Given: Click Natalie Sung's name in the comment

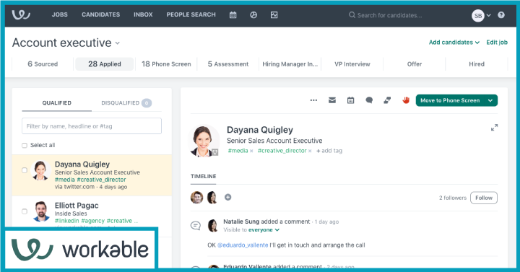Looking at the screenshot, I should point(241,221).
